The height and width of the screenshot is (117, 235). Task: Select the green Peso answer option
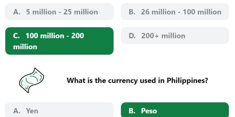[x=175, y=110]
